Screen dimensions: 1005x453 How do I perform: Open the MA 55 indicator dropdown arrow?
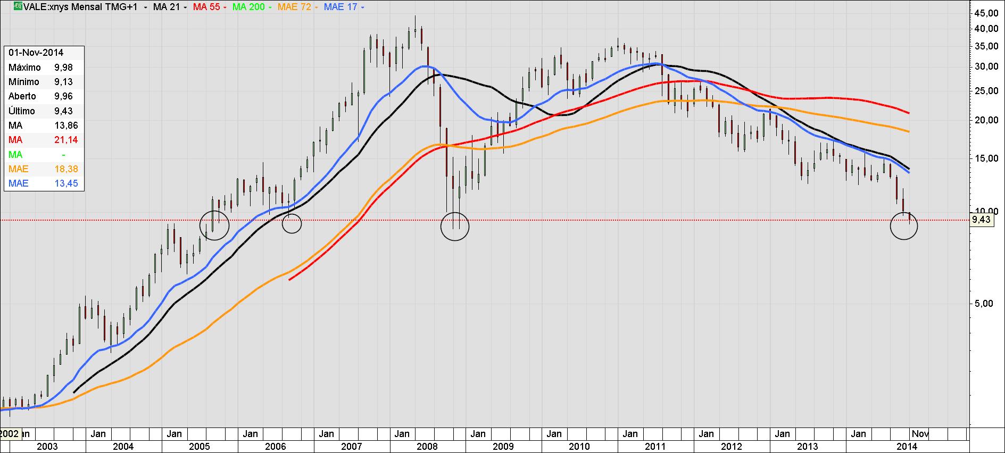(225, 7)
